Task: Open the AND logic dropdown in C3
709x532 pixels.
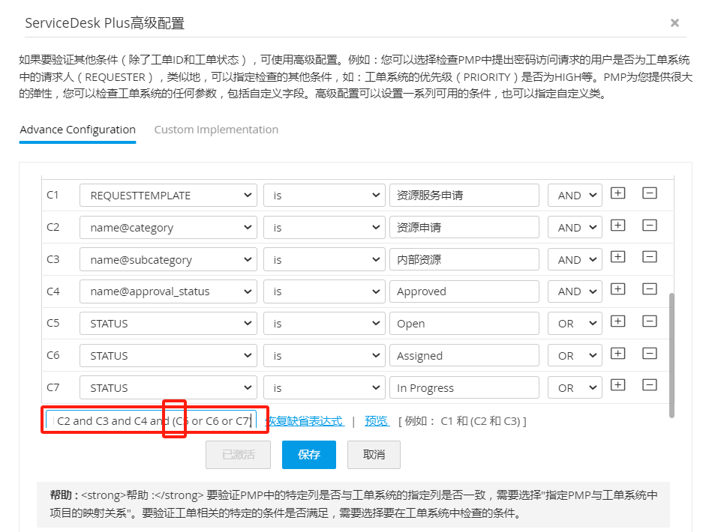Action: point(575,259)
